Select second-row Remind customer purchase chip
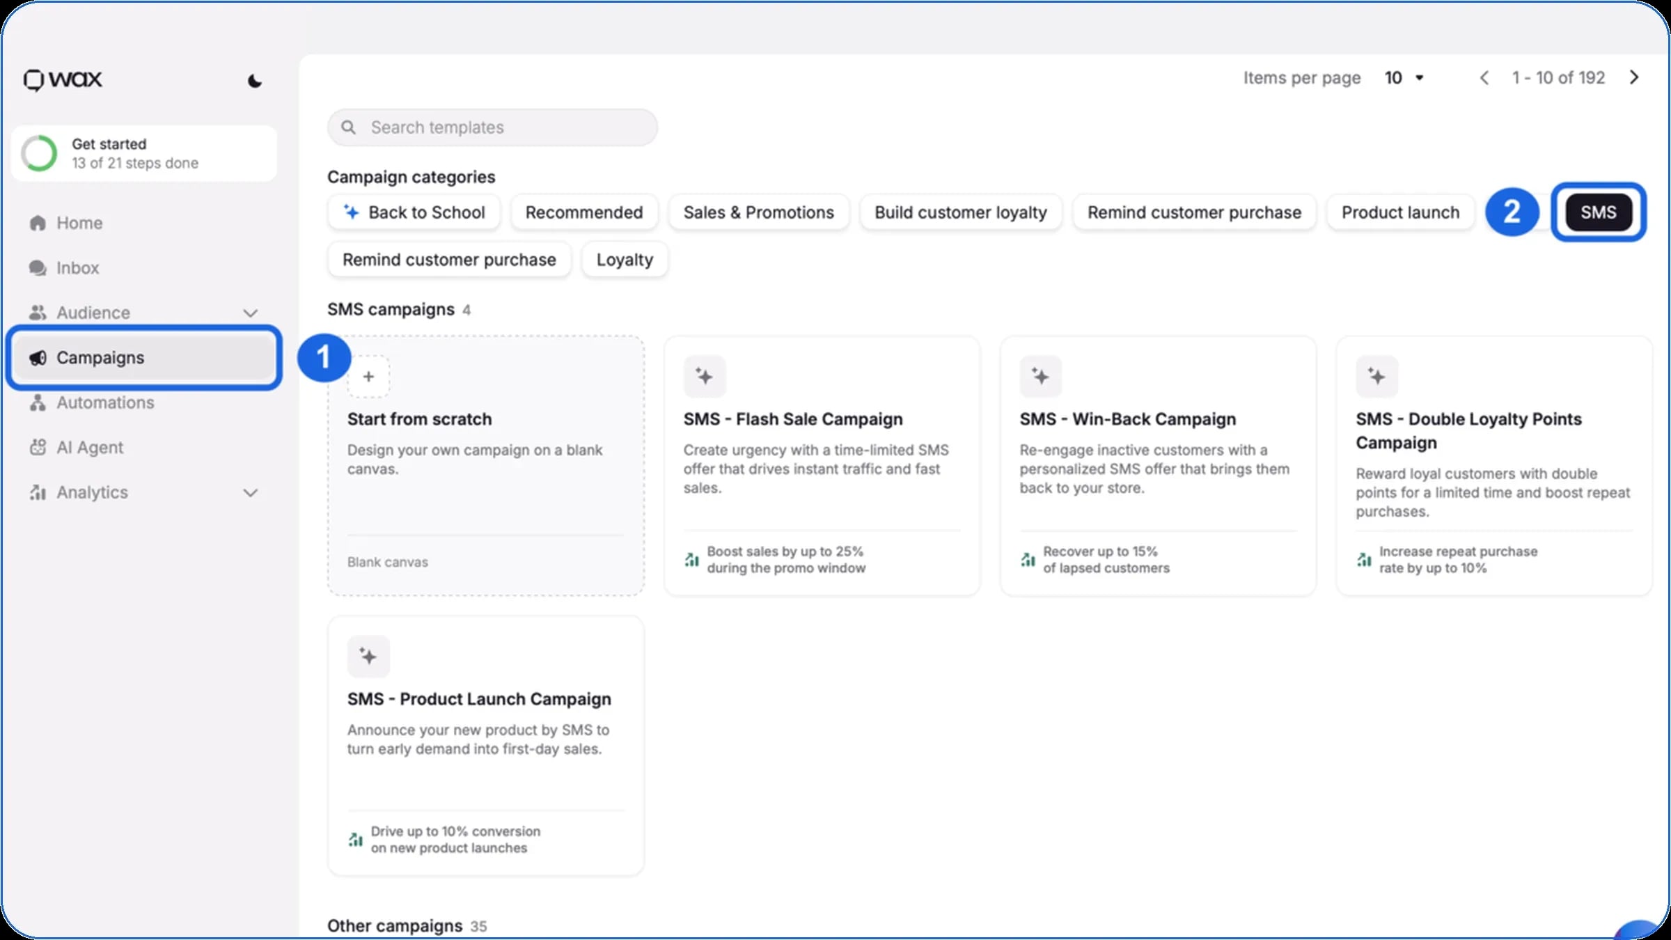 pos(449,260)
